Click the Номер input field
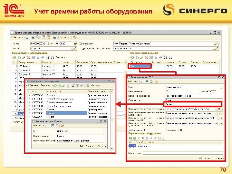 pos(40,43)
